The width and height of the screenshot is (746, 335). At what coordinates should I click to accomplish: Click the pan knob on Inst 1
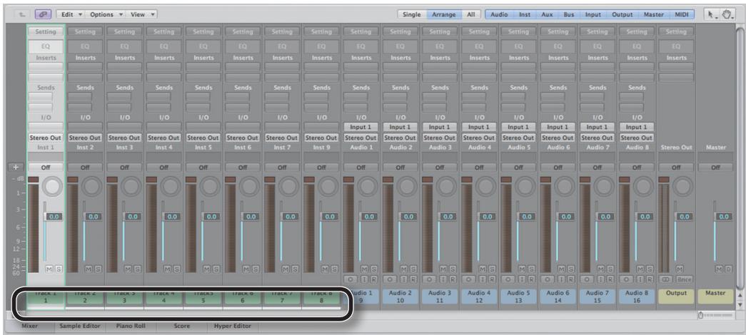pyautogui.click(x=53, y=187)
